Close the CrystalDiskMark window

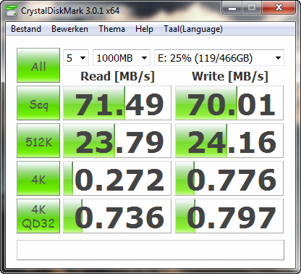tap(279, 8)
